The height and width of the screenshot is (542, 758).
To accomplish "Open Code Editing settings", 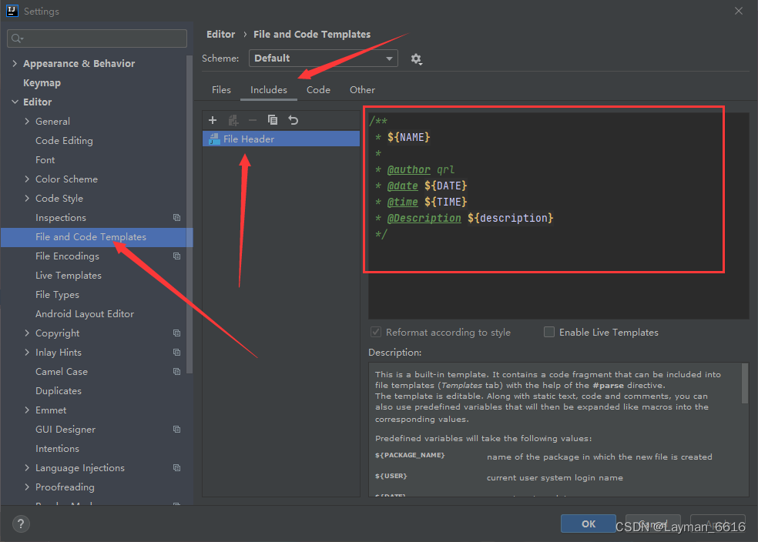I will click(x=64, y=141).
